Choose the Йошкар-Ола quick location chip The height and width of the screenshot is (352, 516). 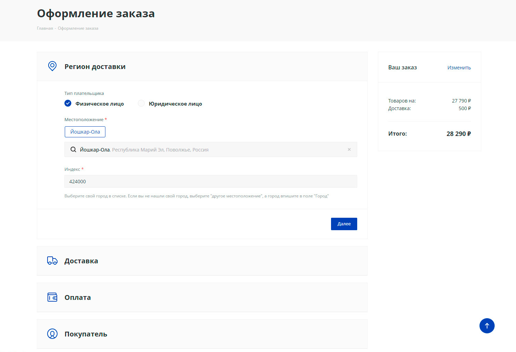(85, 132)
